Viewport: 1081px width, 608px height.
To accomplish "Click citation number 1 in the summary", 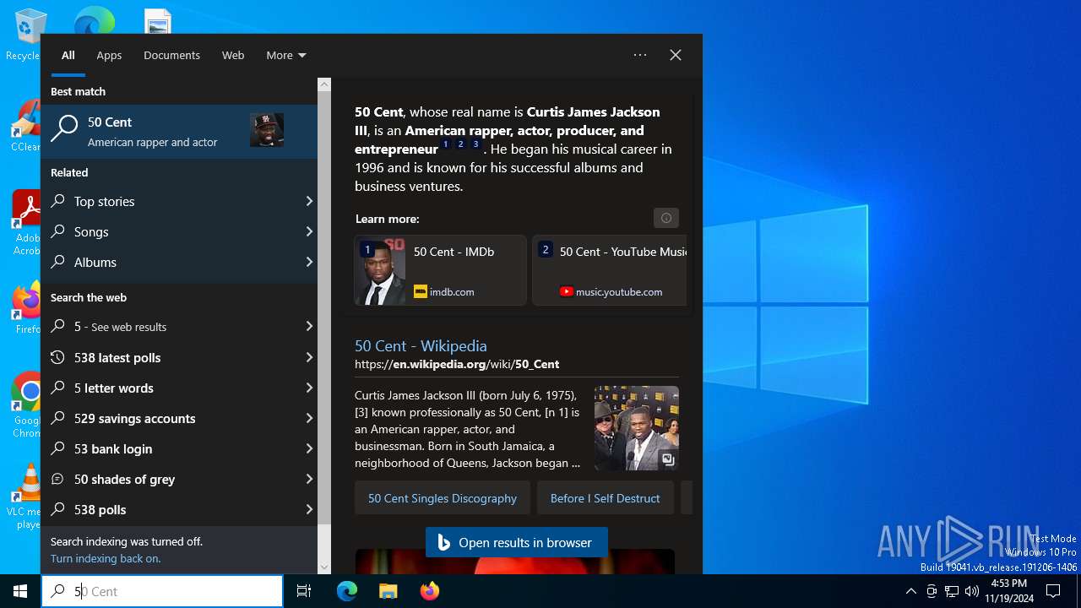I will tap(446, 145).
